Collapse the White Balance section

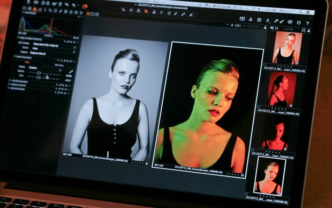(15, 57)
